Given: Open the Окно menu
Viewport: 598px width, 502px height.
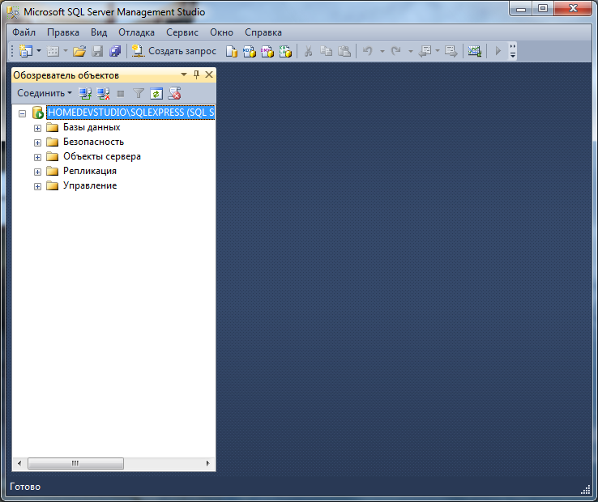Looking at the screenshot, I should pos(221,32).
